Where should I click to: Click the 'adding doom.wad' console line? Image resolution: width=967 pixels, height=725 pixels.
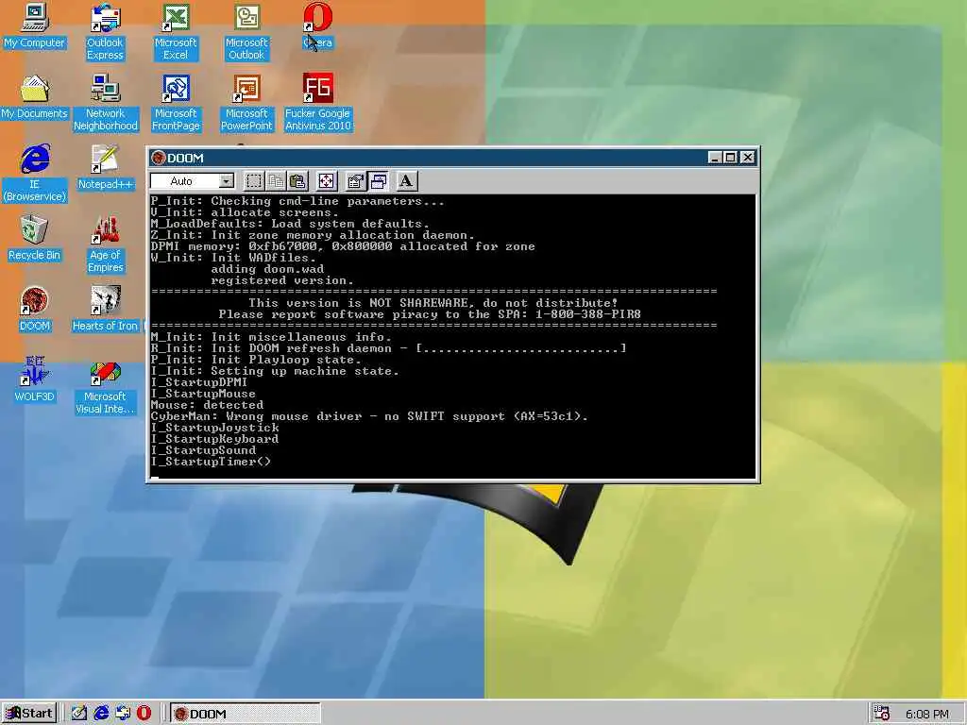[267, 269]
